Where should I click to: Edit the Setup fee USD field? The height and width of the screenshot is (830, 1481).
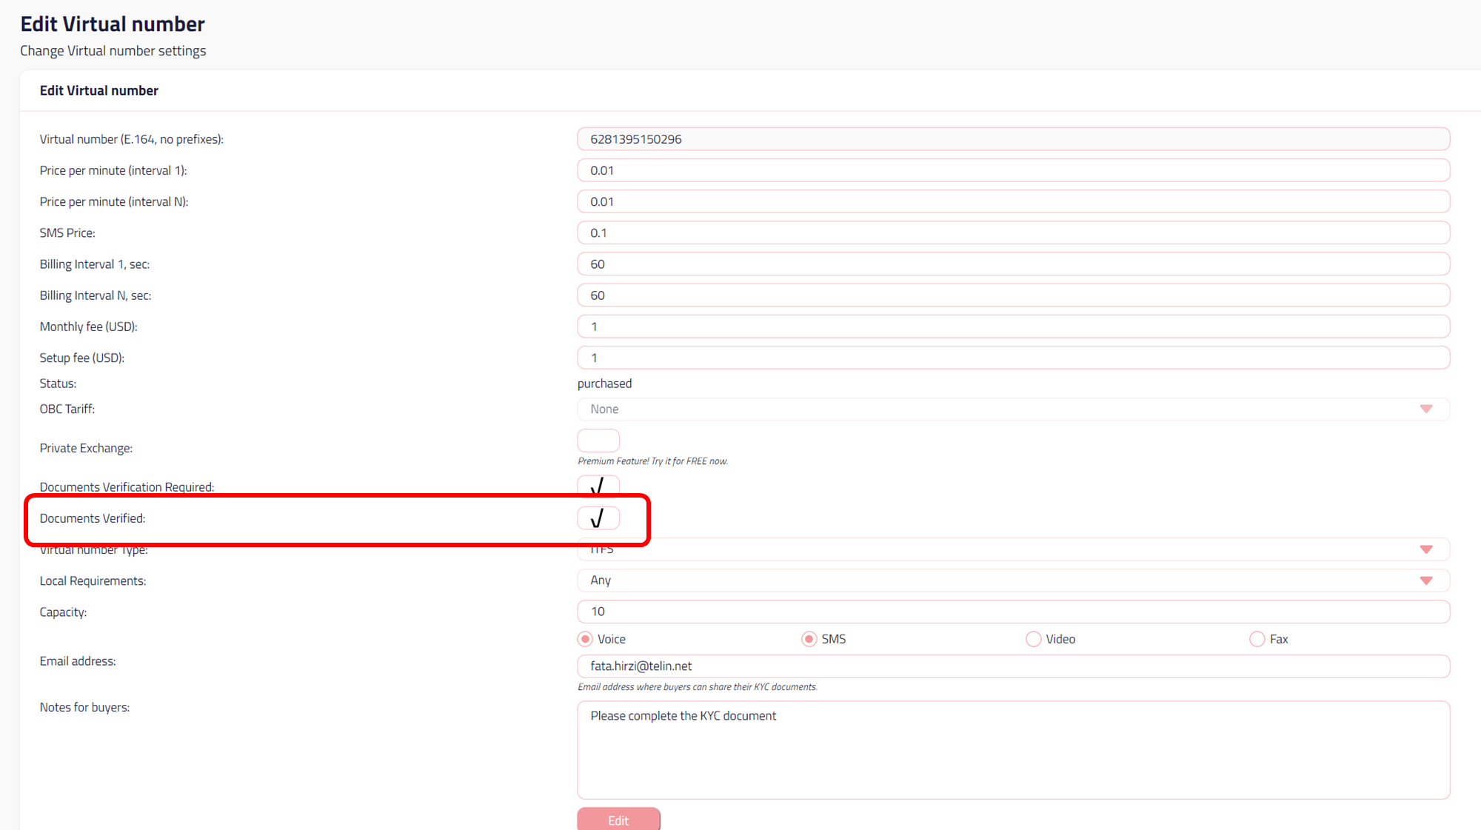pos(1012,358)
